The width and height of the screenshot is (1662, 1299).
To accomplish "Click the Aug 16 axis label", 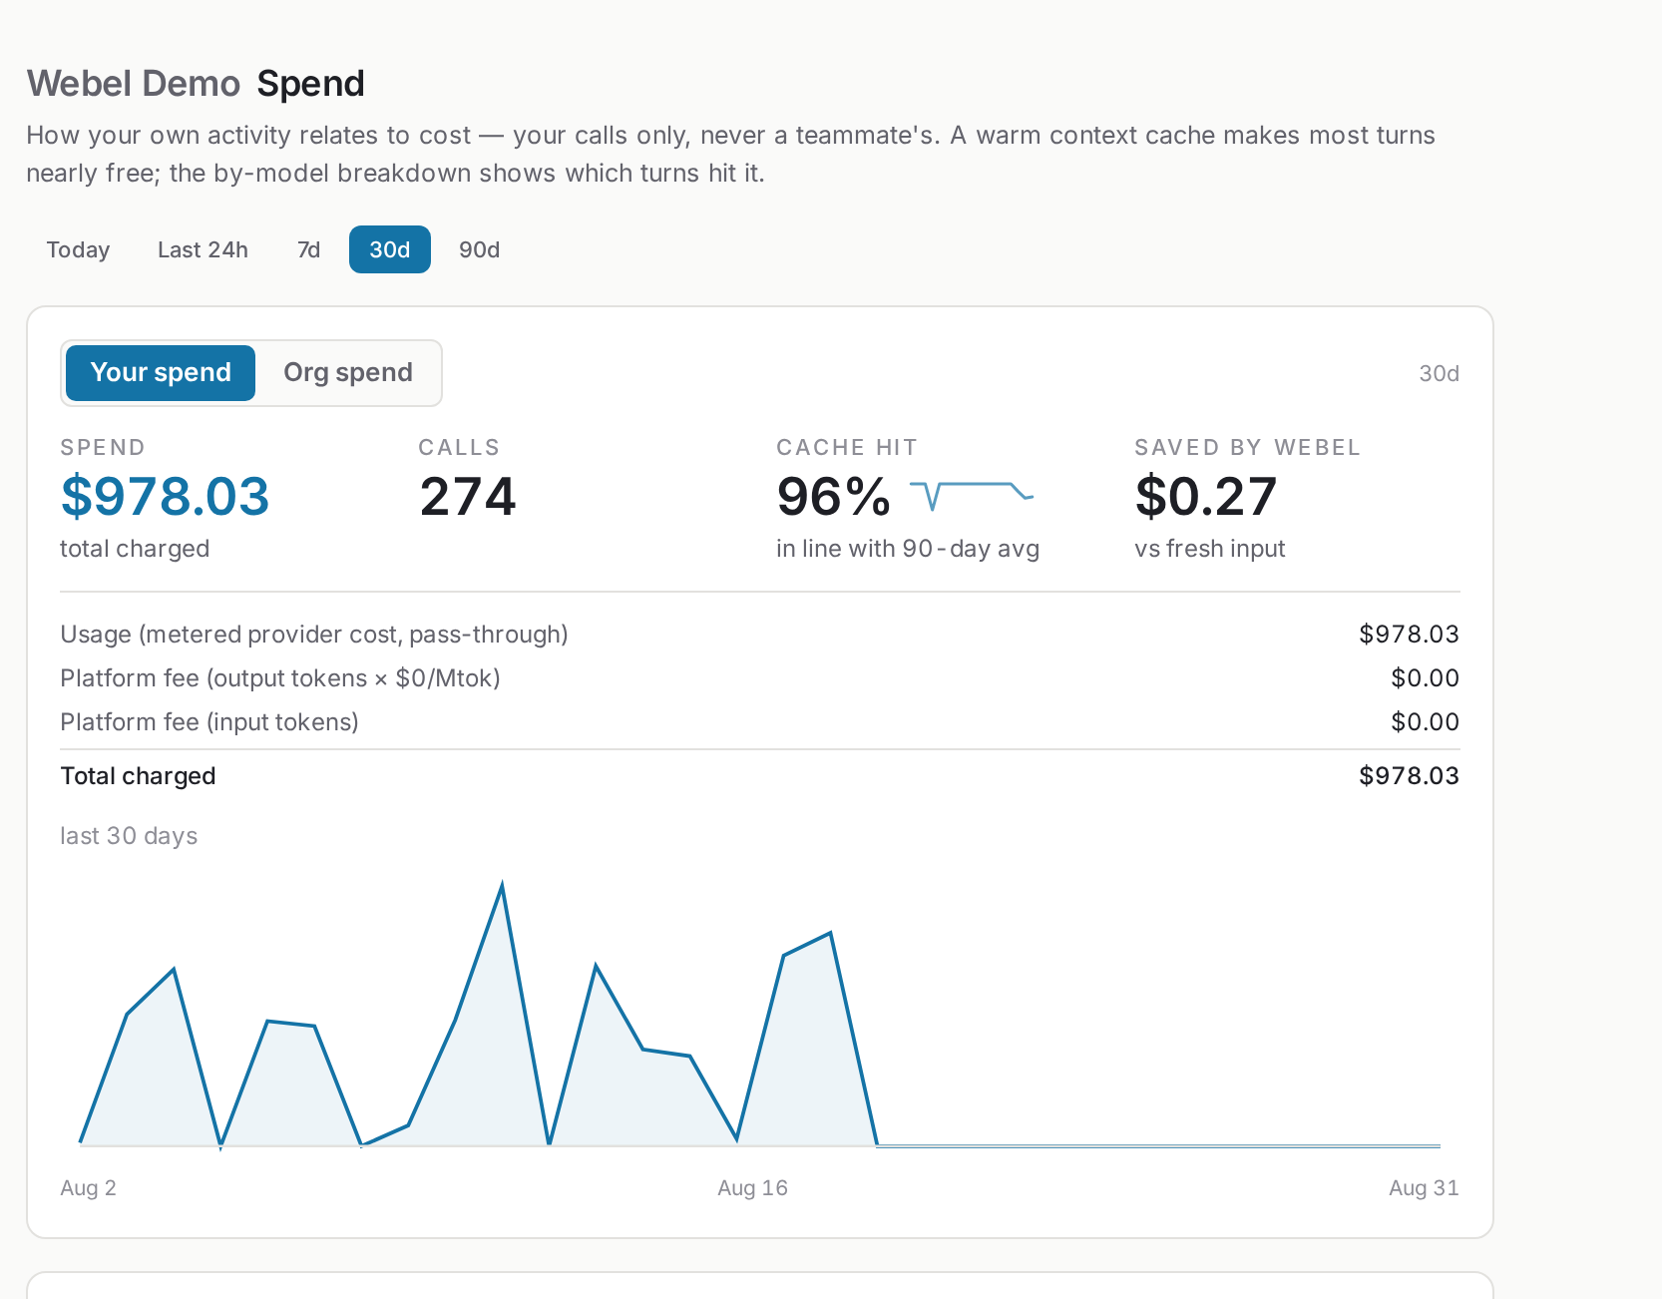I will 752,1188.
